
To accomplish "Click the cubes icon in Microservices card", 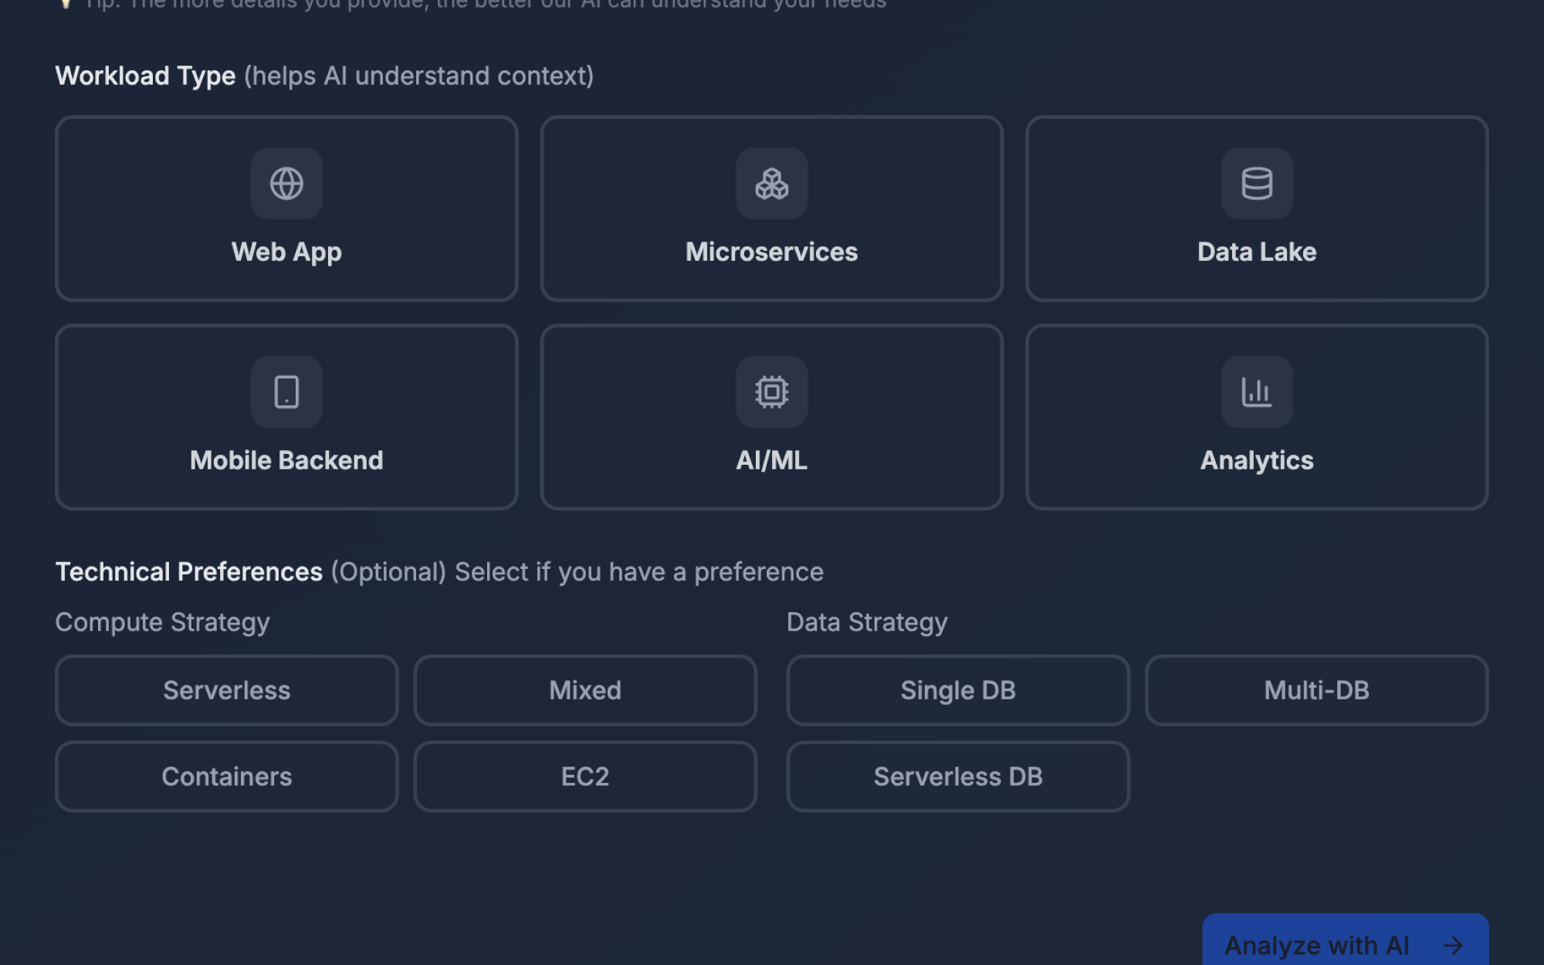I will [771, 184].
